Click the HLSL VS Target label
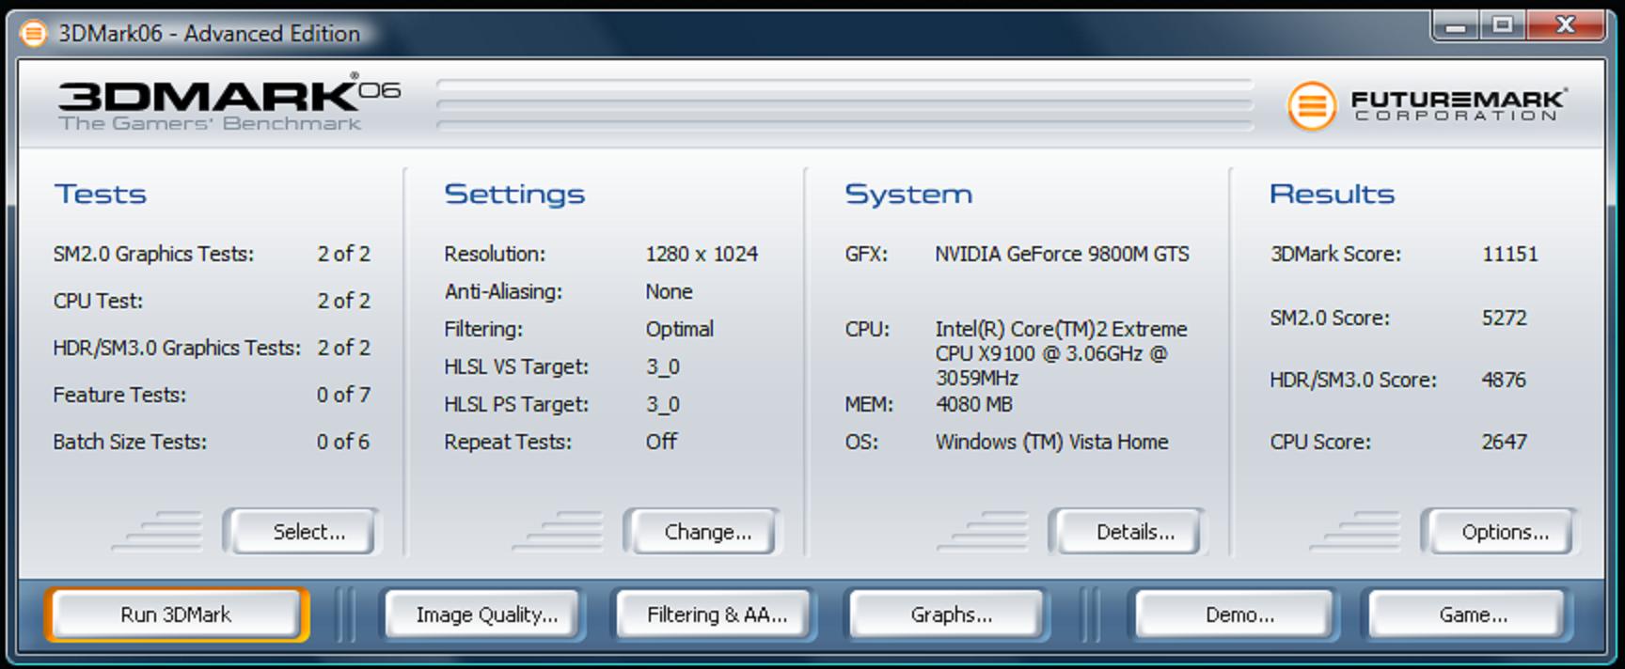 [516, 366]
